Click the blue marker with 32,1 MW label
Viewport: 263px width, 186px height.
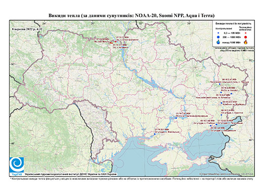[x=155, y=134]
